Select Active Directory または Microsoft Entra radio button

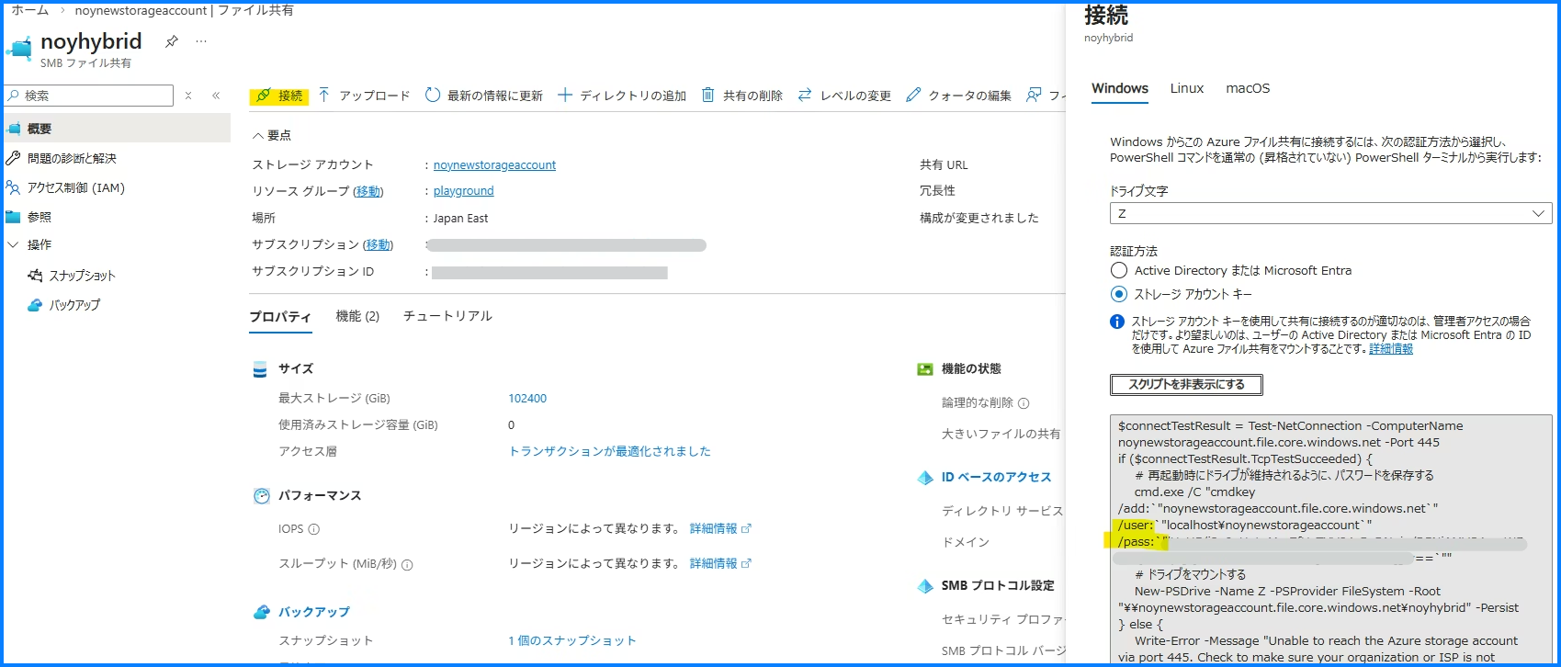1118,270
